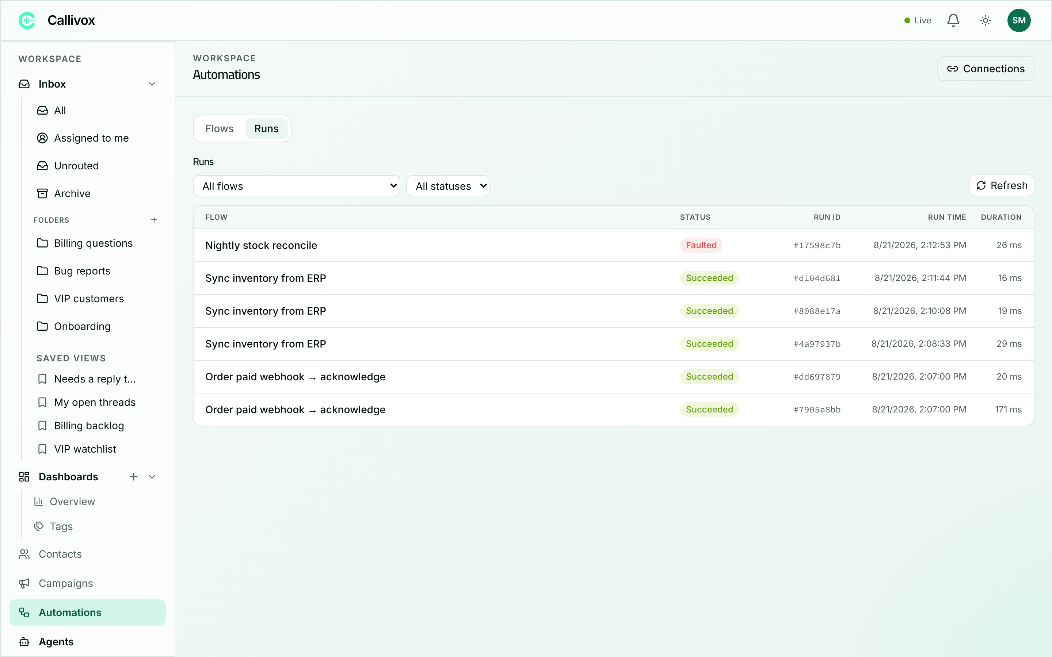Click the 2:08:33 PM run time cell

pos(919,344)
